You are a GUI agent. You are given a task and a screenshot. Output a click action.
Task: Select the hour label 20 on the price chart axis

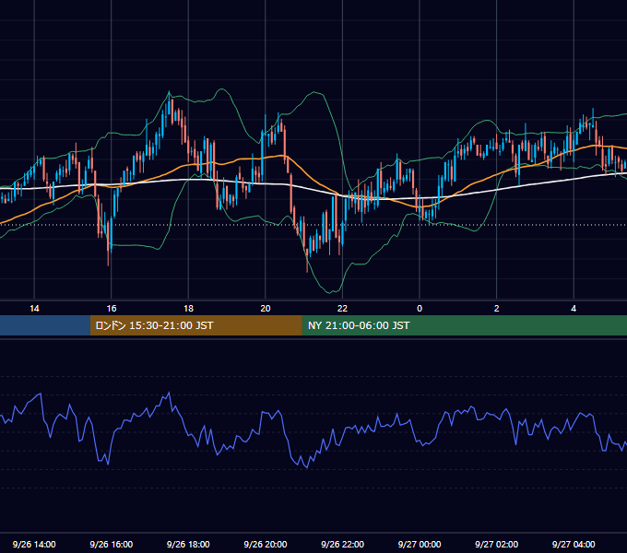[x=266, y=309]
